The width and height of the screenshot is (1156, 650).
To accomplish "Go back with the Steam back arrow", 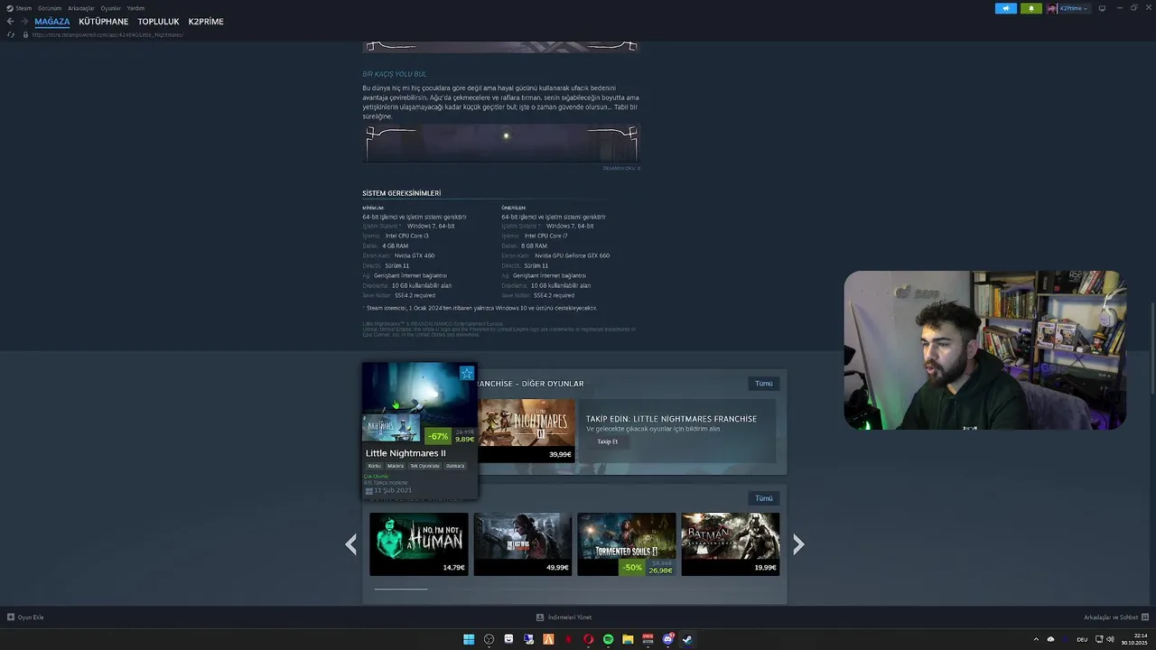I will click(x=10, y=22).
